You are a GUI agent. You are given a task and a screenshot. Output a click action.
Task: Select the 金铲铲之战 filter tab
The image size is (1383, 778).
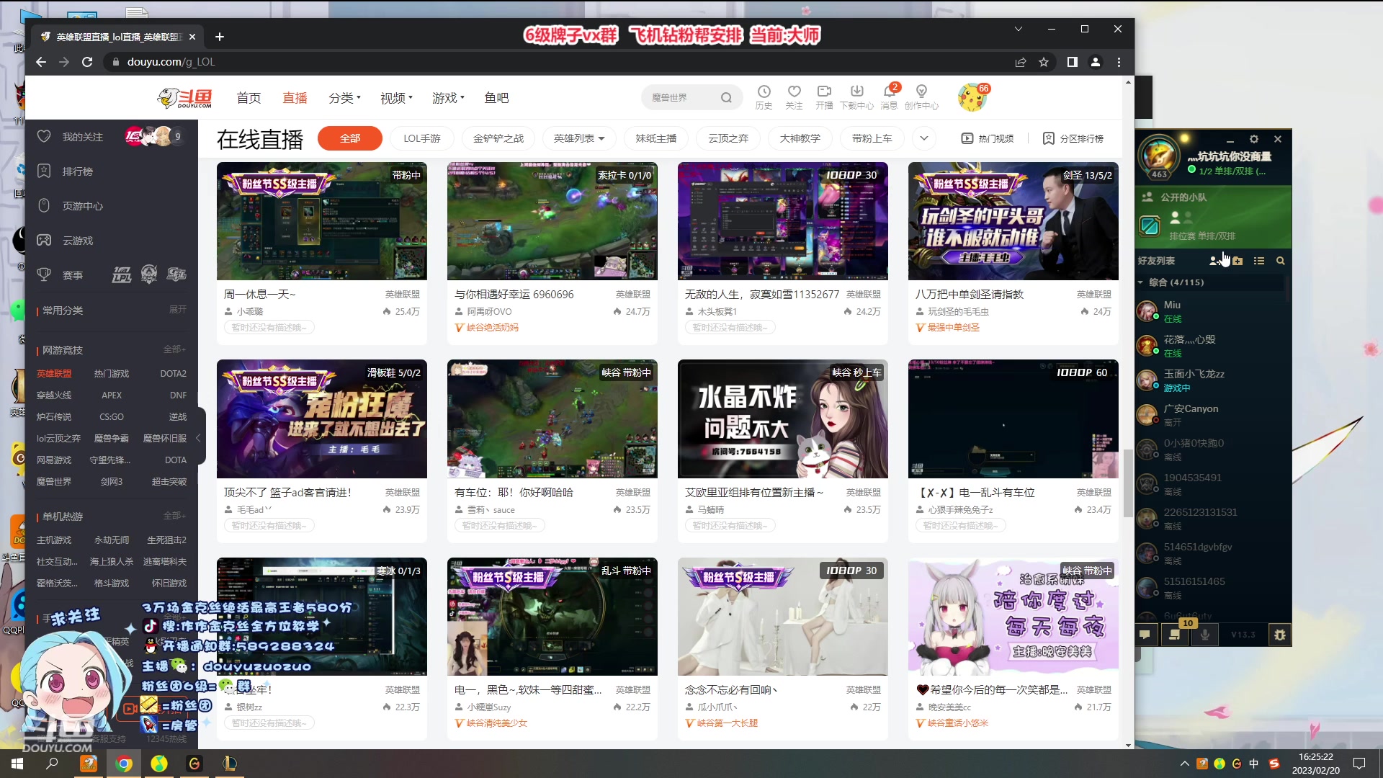pos(498,138)
